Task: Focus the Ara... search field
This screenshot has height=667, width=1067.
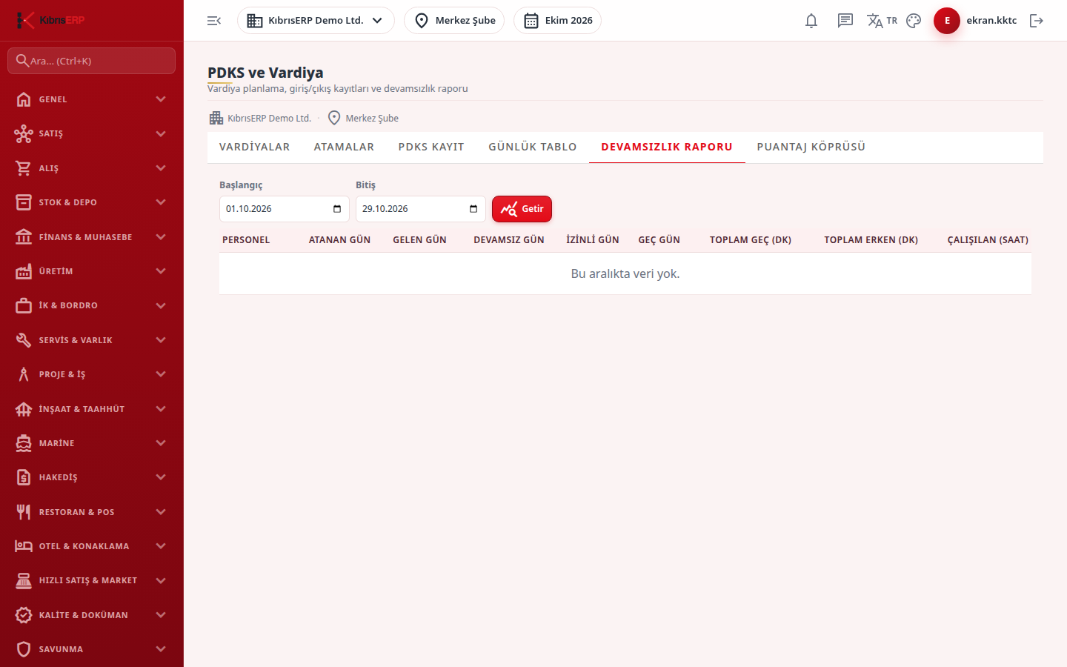Action: (91, 61)
